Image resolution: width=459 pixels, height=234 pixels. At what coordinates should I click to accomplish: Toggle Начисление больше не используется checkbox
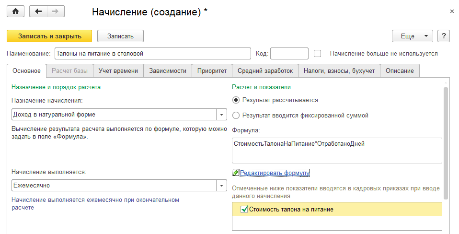tap(317, 53)
